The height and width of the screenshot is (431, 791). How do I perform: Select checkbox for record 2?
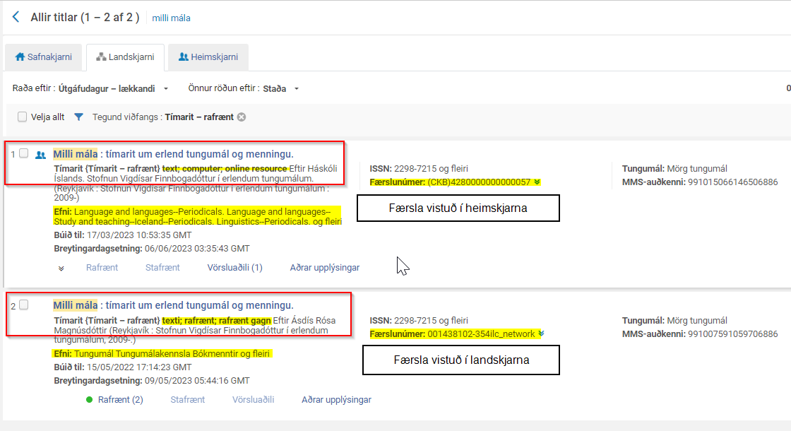point(24,305)
